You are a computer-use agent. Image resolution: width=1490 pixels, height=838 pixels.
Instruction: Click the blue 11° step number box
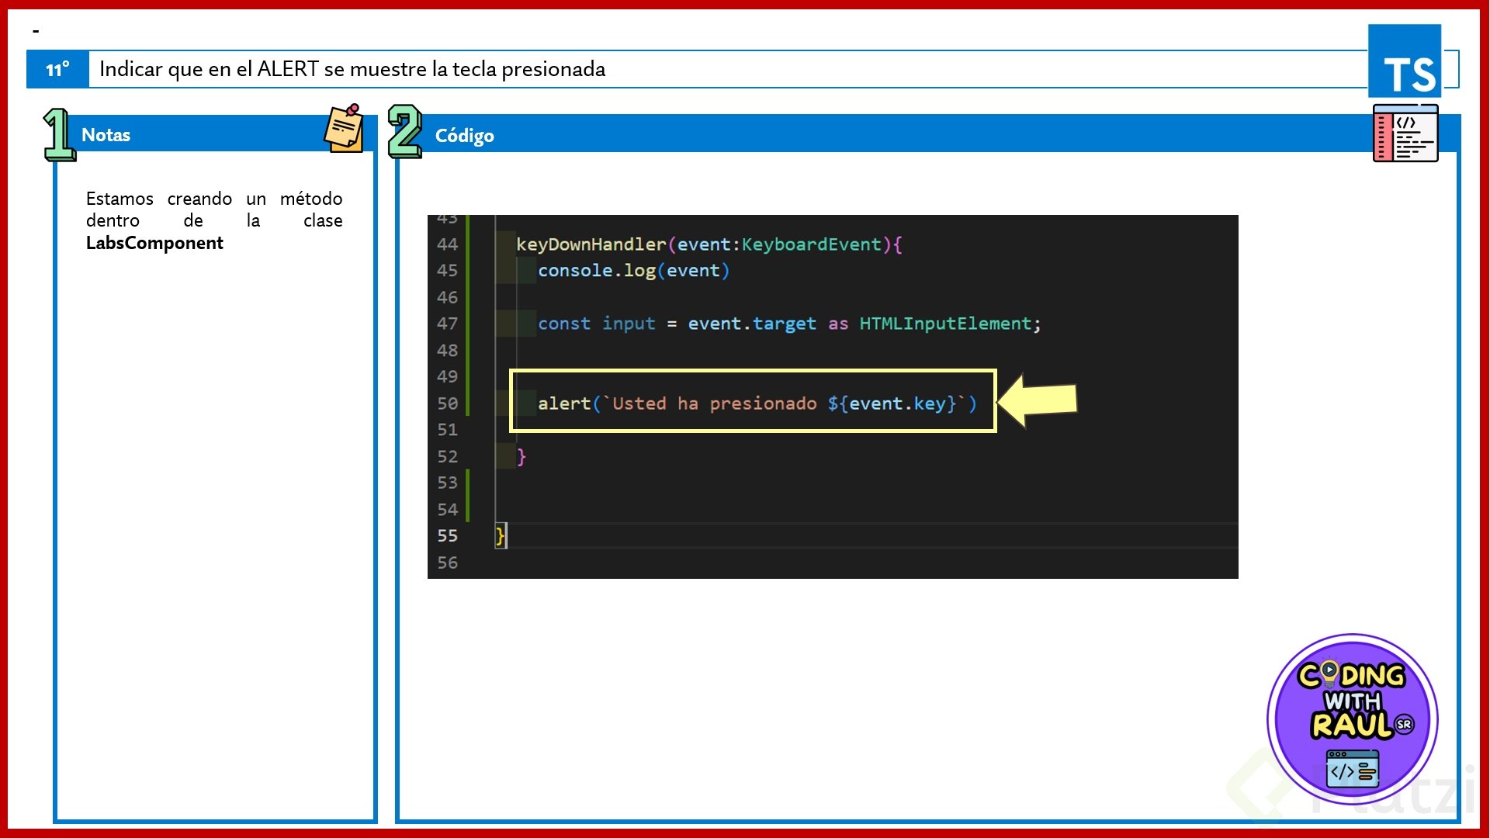(57, 69)
